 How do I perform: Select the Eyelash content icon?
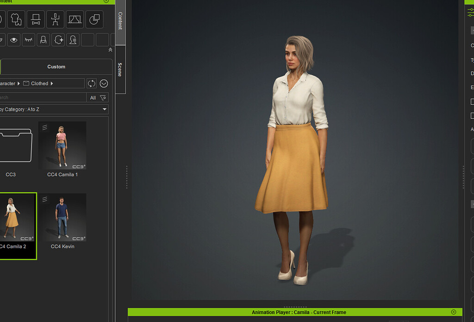pos(28,40)
